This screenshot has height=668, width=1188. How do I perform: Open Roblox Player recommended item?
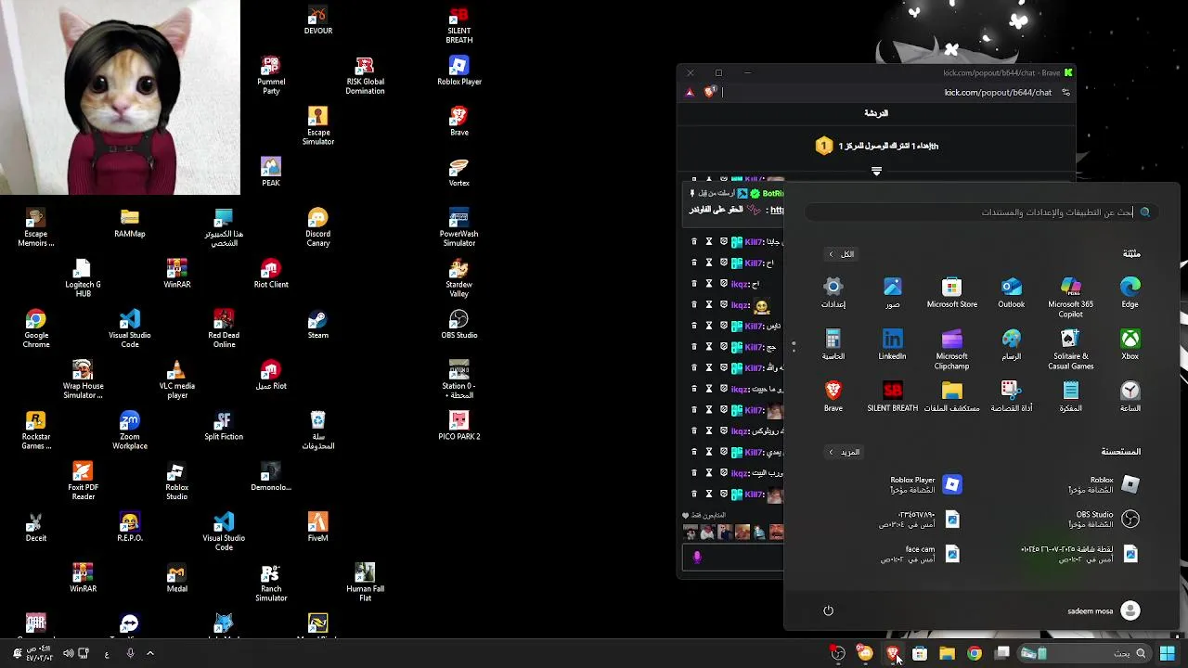click(x=925, y=484)
